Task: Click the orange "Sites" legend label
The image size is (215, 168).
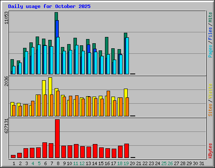Action: 210,110
